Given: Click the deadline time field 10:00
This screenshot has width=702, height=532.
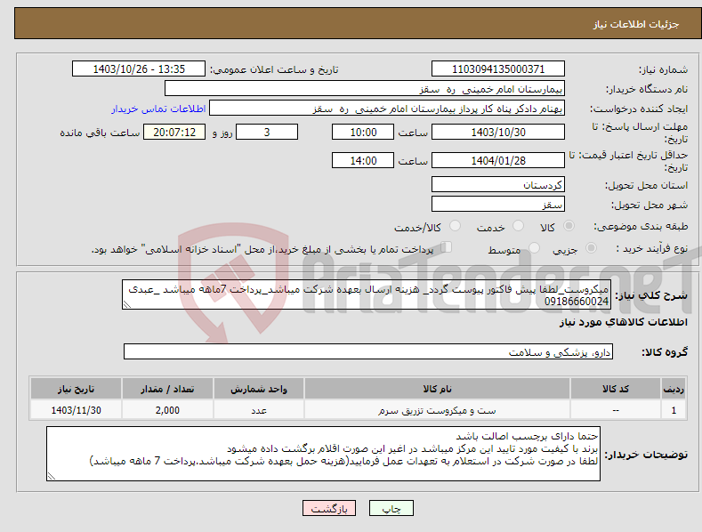Looking at the screenshot, I should click(363, 132).
